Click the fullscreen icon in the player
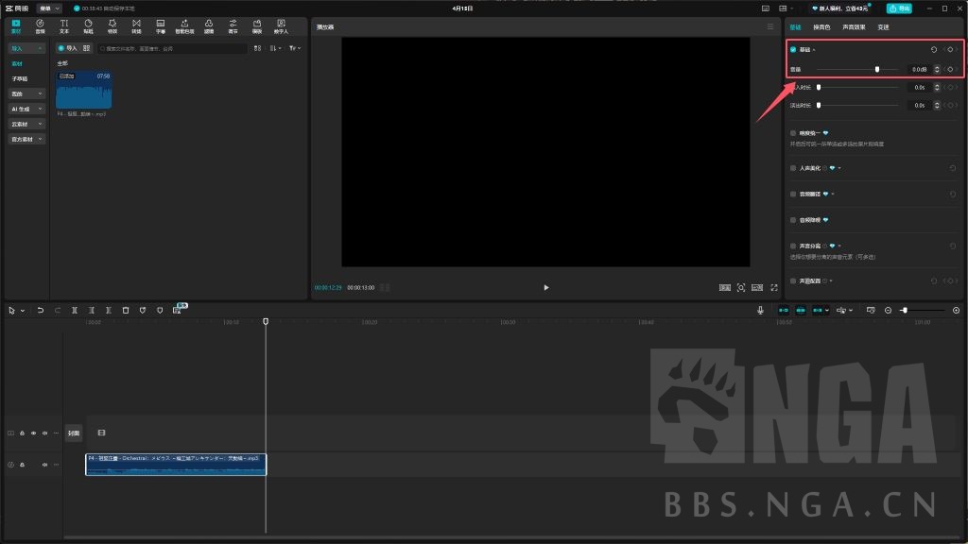 [x=774, y=287]
